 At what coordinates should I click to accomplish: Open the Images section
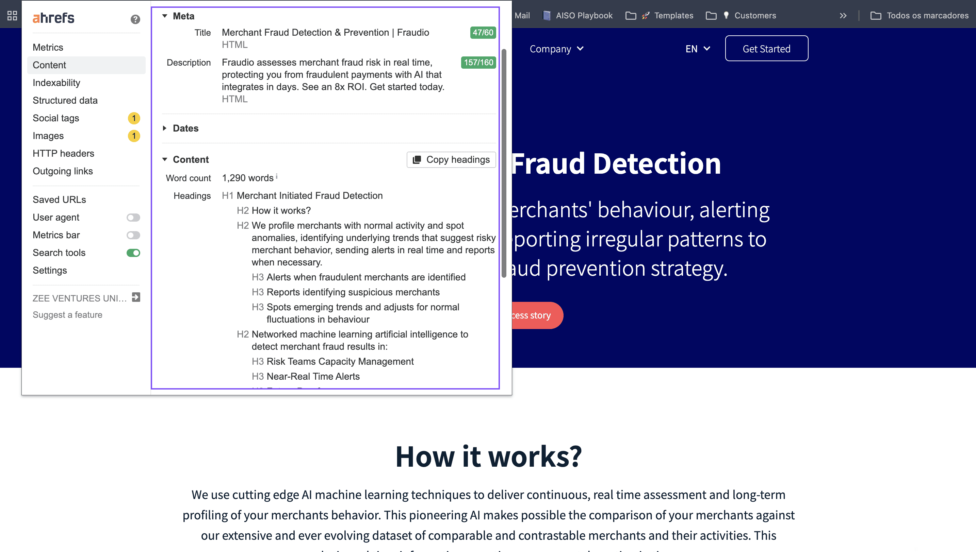coord(48,136)
